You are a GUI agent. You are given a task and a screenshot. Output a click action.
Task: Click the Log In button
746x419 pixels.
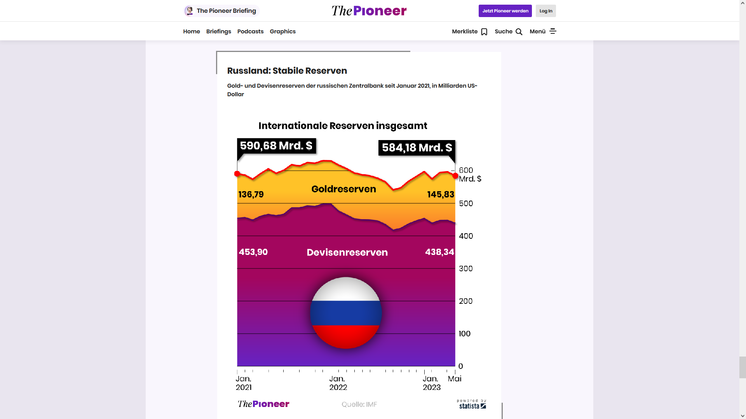tap(546, 11)
